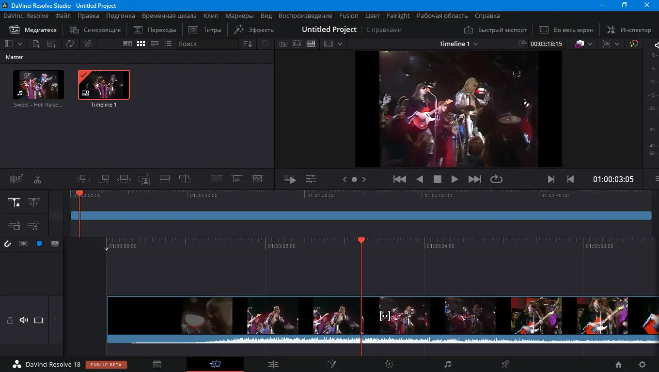This screenshot has width=659, height=372.
Task: Switch to the Edit page icon
Action: tap(273, 364)
